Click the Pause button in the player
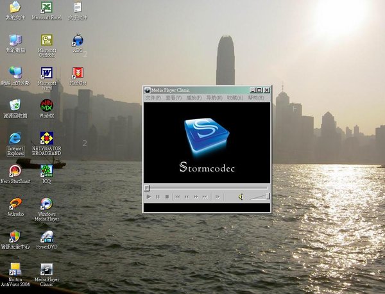This screenshot has width=385, height=294. (x=158, y=197)
